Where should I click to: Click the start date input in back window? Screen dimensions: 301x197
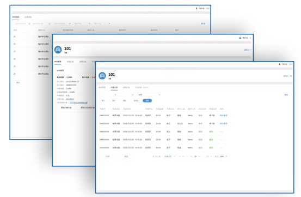click(x=21, y=23)
